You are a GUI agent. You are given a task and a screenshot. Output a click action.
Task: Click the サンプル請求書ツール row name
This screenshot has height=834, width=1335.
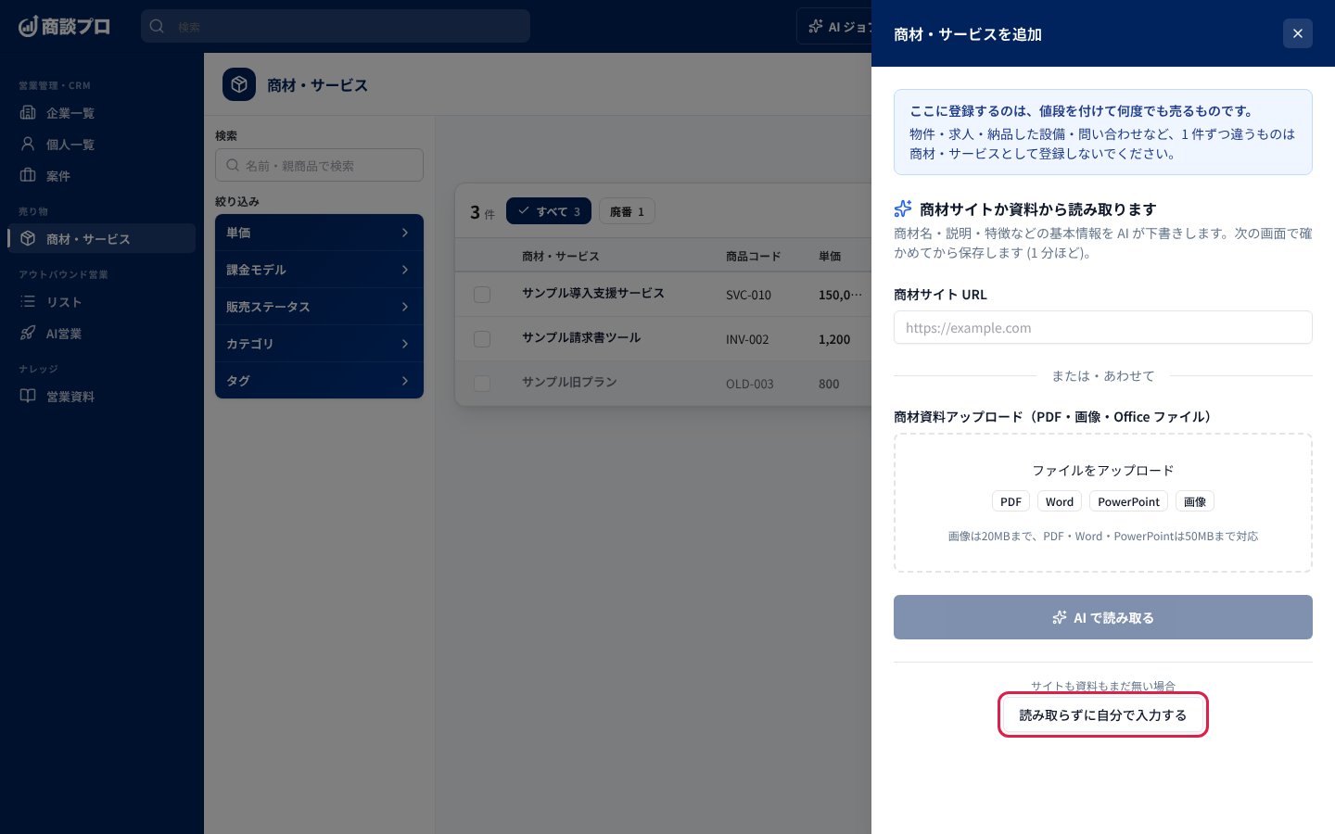coord(581,337)
